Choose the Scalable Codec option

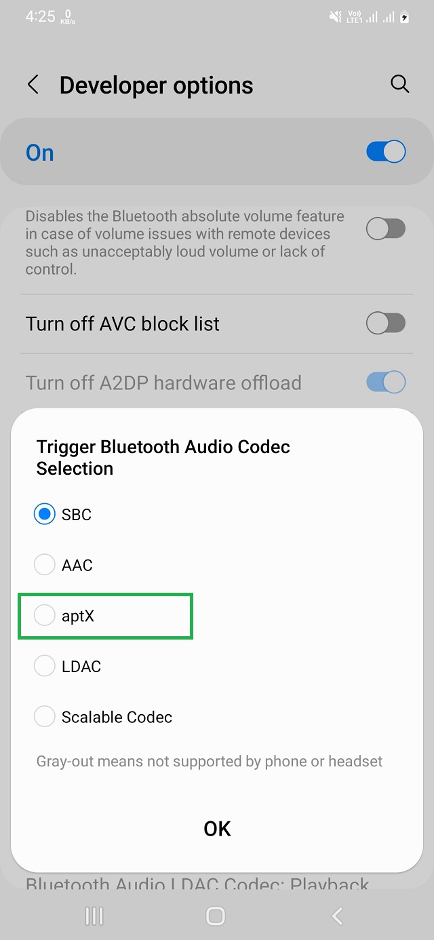(45, 717)
